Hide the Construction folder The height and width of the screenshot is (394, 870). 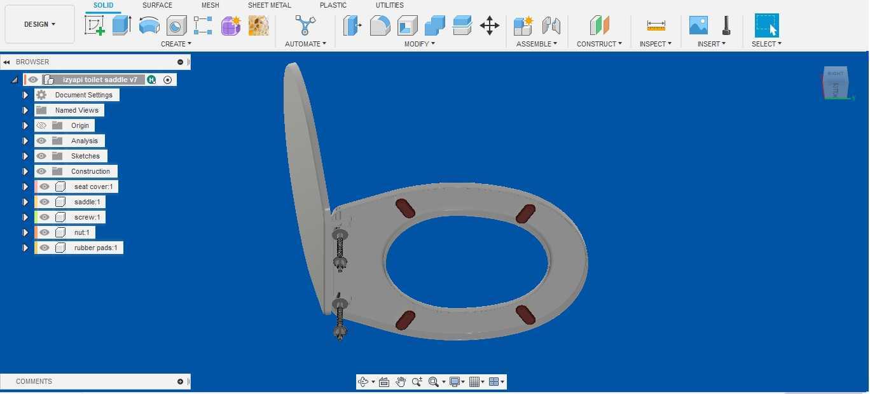pyautogui.click(x=41, y=171)
